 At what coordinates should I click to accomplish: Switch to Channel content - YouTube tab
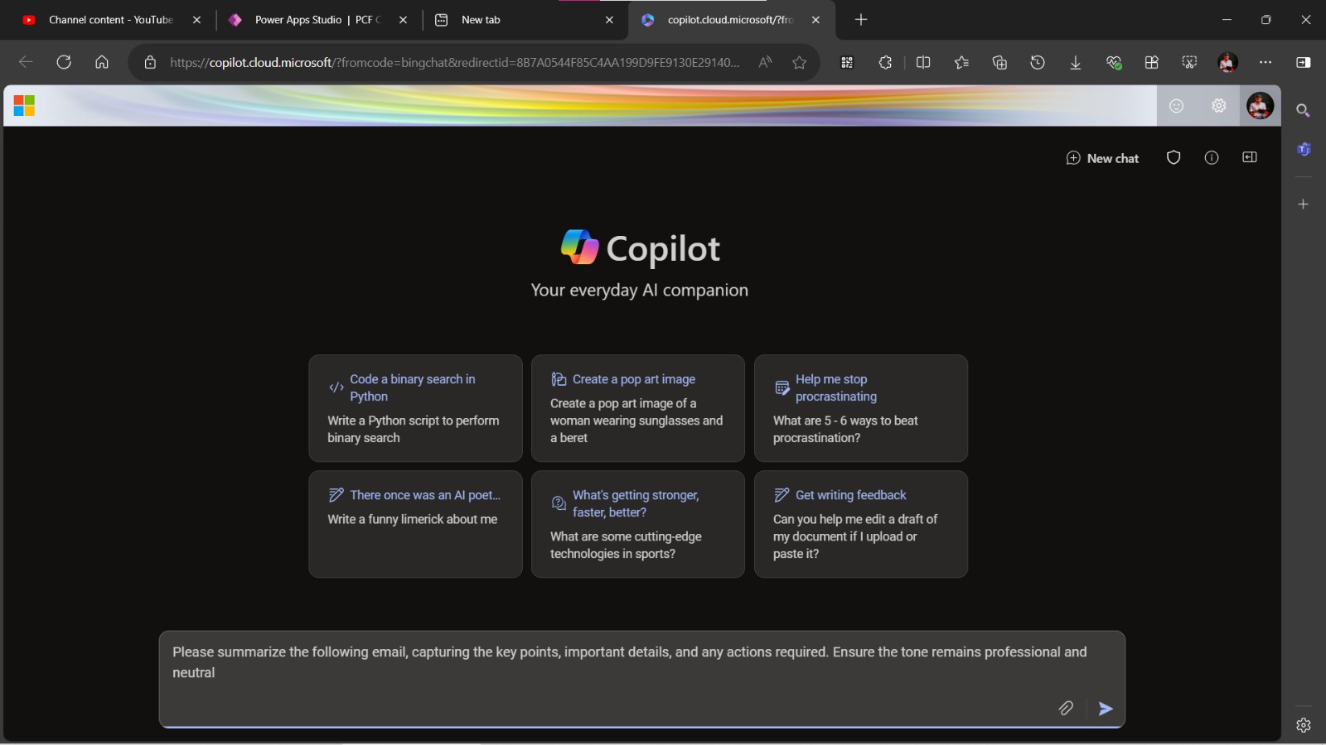click(x=110, y=20)
